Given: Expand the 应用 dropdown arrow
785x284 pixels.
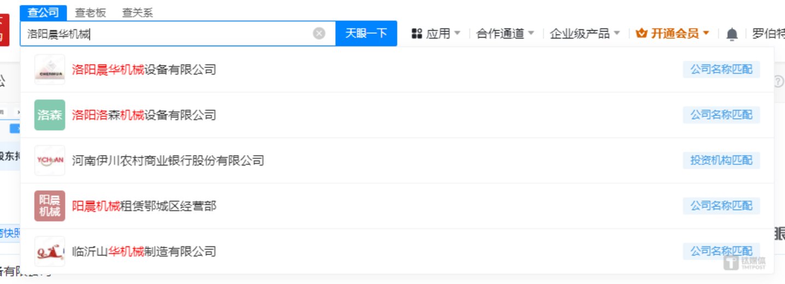Looking at the screenshot, I should coord(457,34).
